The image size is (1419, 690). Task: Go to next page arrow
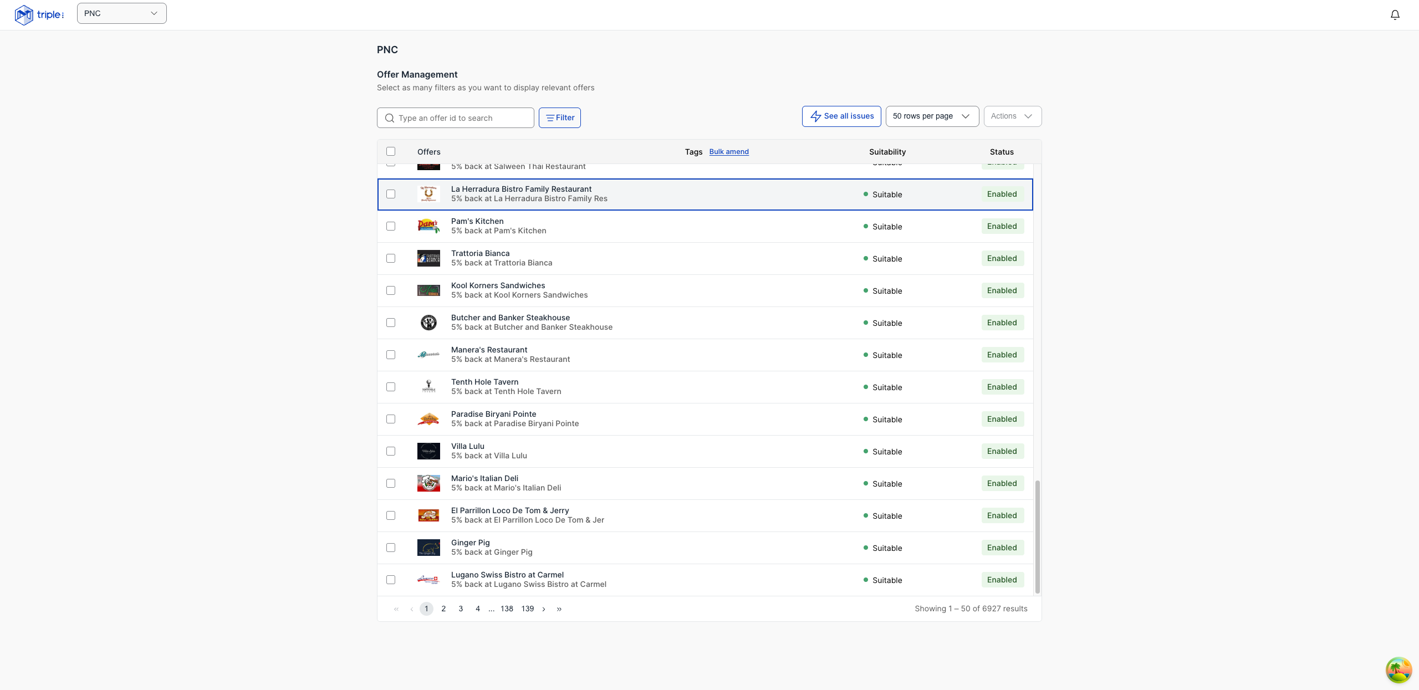(544, 609)
